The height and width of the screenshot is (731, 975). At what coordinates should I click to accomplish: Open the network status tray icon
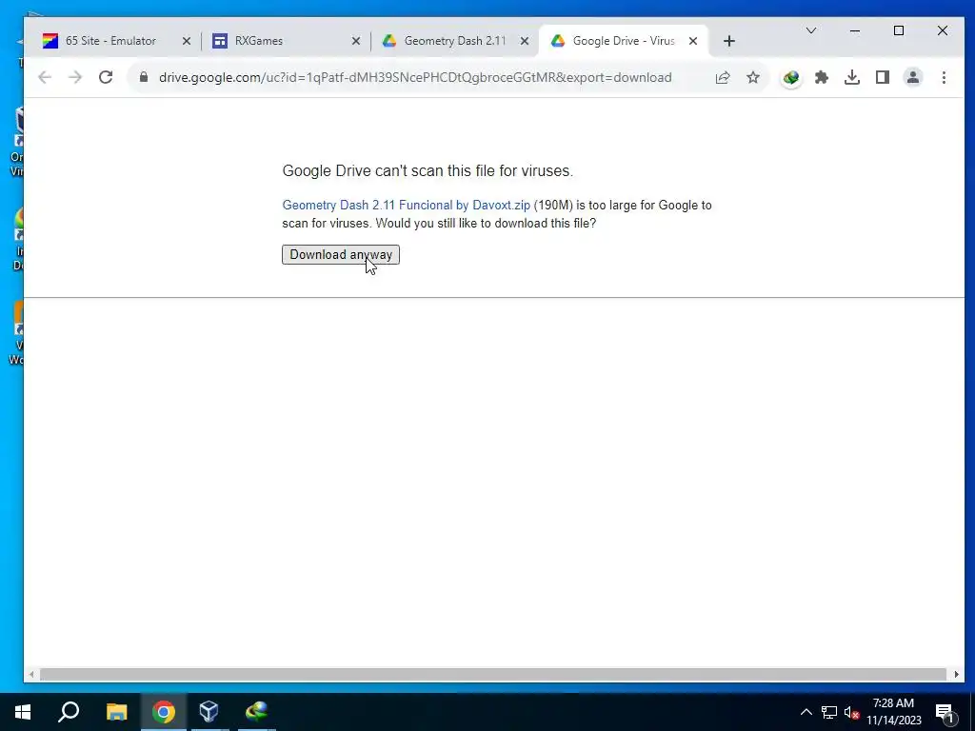[829, 712]
